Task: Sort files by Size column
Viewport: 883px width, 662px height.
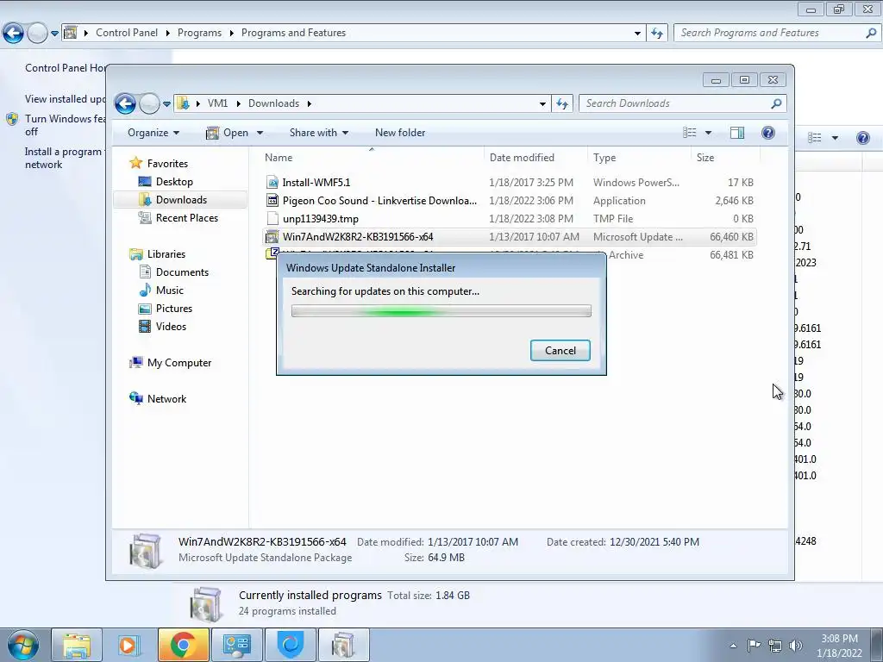Action: pos(723,158)
